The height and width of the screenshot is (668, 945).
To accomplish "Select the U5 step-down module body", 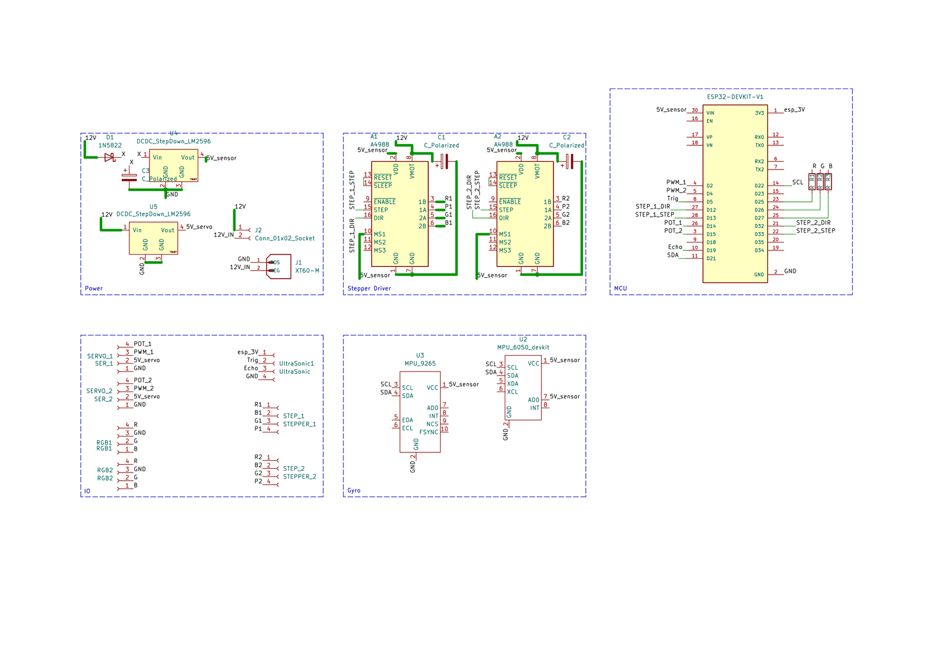I will point(154,238).
